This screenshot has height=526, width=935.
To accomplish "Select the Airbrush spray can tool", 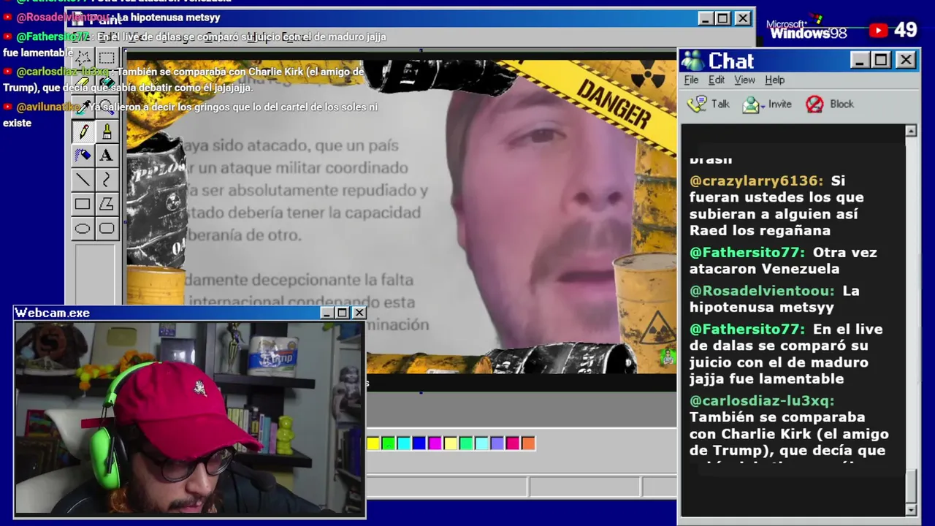I will (x=83, y=155).
